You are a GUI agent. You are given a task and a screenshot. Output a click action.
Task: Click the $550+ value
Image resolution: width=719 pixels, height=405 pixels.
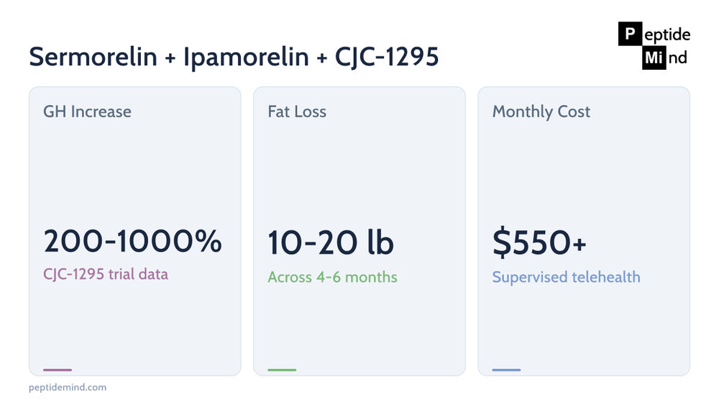point(539,242)
